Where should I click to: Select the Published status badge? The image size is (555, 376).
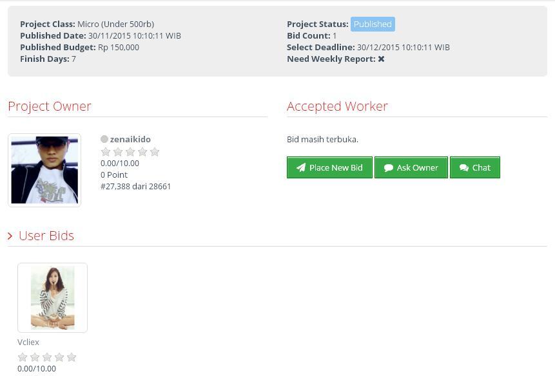tap(373, 24)
